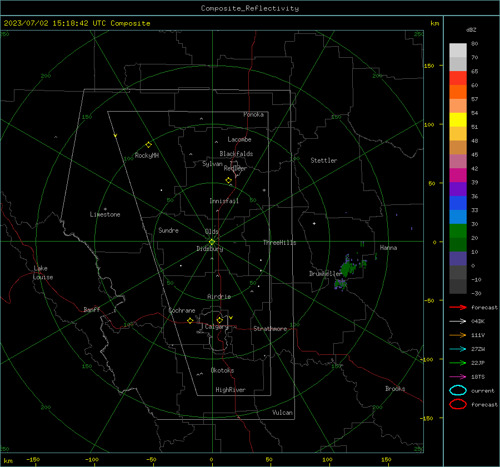Click the Drumheller city label
This screenshot has width=500, height=467.
325,274
